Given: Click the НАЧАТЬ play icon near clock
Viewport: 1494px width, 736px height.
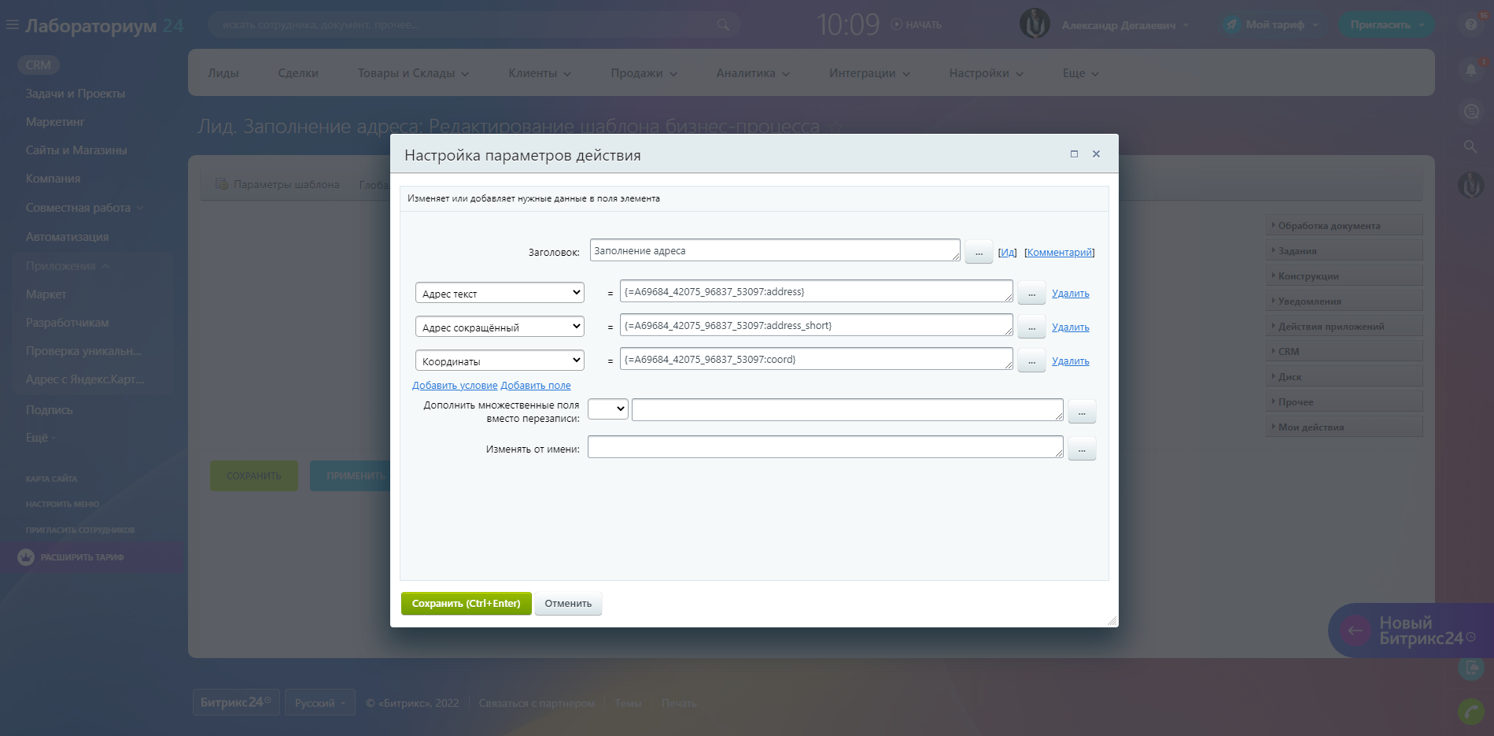Looking at the screenshot, I should (896, 24).
